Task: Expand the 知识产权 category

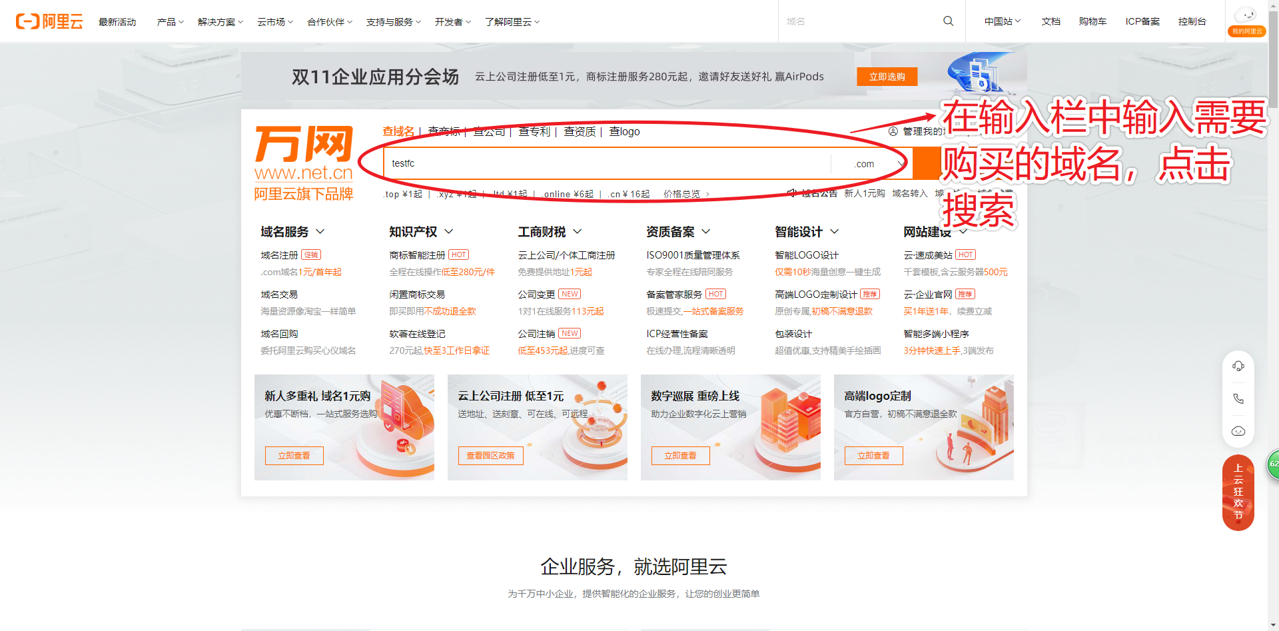Action: [x=421, y=232]
